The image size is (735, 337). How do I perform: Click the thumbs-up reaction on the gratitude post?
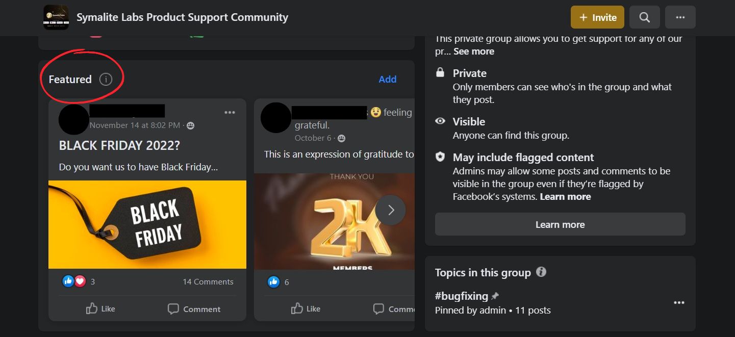[273, 281]
